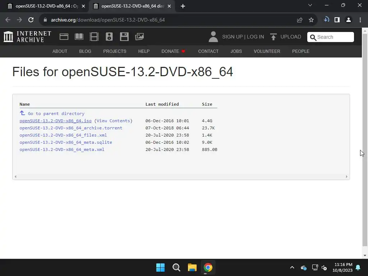
Task: Open the _meta.xml file link
Action: pyautogui.click(x=62, y=149)
